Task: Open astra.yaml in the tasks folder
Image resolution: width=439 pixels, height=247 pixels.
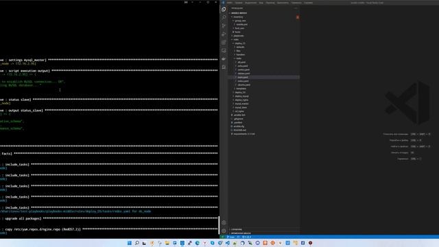Action: click(242, 66)
